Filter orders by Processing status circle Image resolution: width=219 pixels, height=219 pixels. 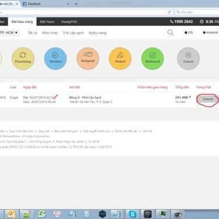[x=23, y=58]
